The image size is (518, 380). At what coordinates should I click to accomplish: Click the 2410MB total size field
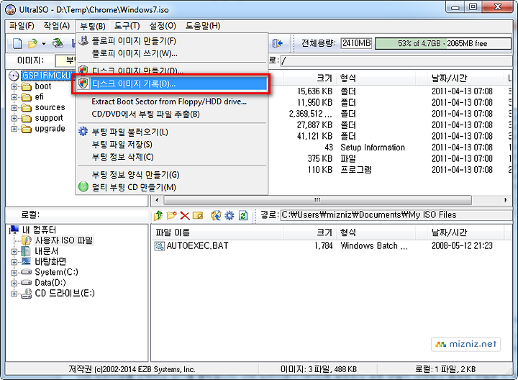click(x=356, y=43)
